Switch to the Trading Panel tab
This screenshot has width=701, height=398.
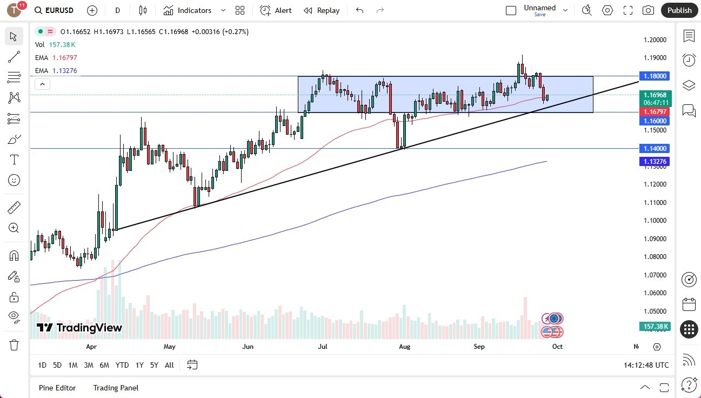pos(115,388)
